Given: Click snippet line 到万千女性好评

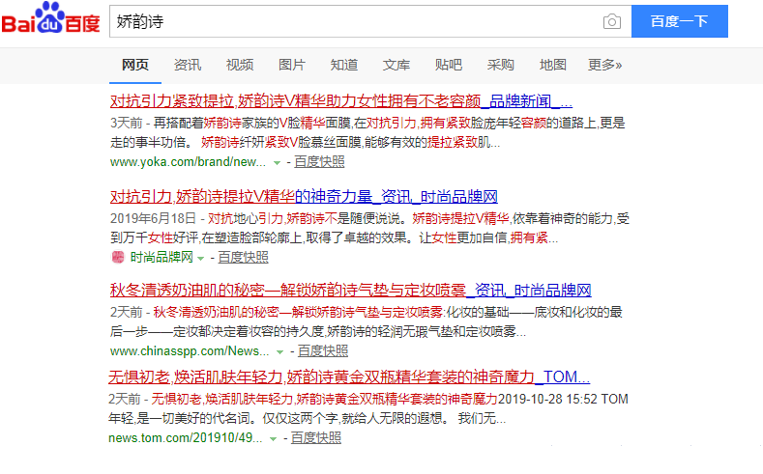Looking at the screenshot, I should pyautogui.click(x=334, y=237).
